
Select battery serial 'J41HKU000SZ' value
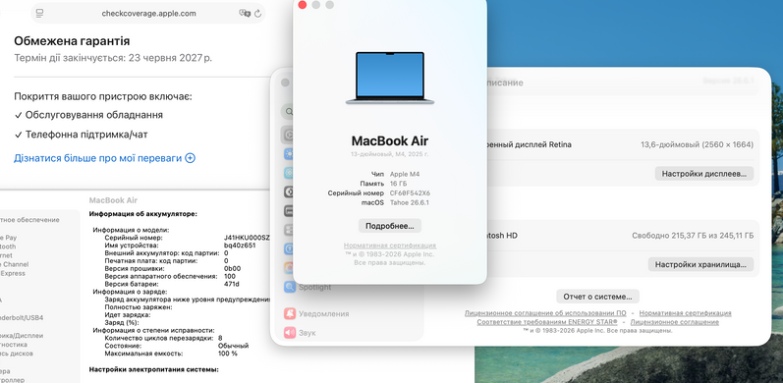pos(247,239)
